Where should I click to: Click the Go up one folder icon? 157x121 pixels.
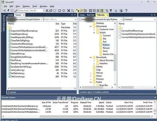(x=85, y=11)
